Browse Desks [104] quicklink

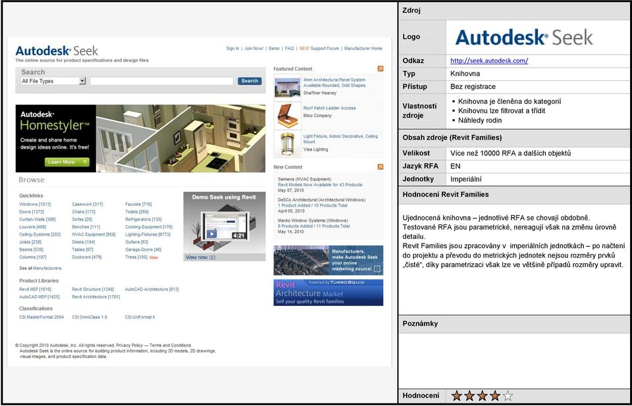point(84,242)
